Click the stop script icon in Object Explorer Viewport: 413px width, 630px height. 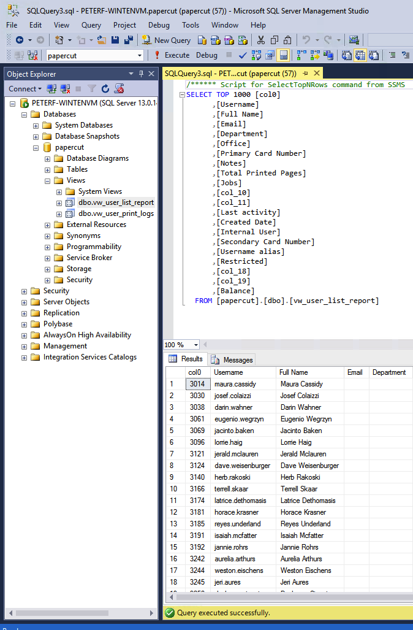pyautogui.click(x=119, y=89)
